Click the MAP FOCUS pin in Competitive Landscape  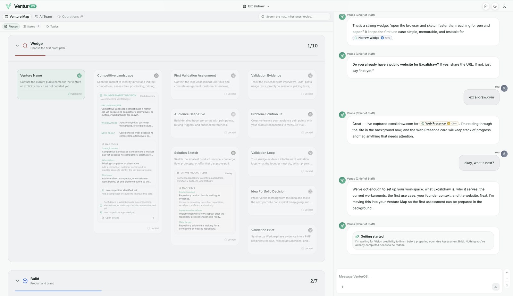(103, 144)
